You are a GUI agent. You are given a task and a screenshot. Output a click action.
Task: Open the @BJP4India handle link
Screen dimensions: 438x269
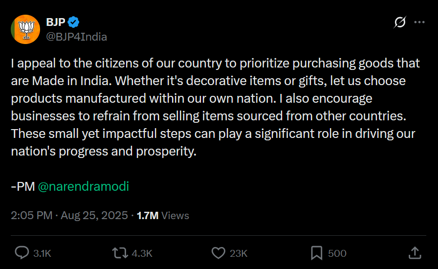click(76, 37)
